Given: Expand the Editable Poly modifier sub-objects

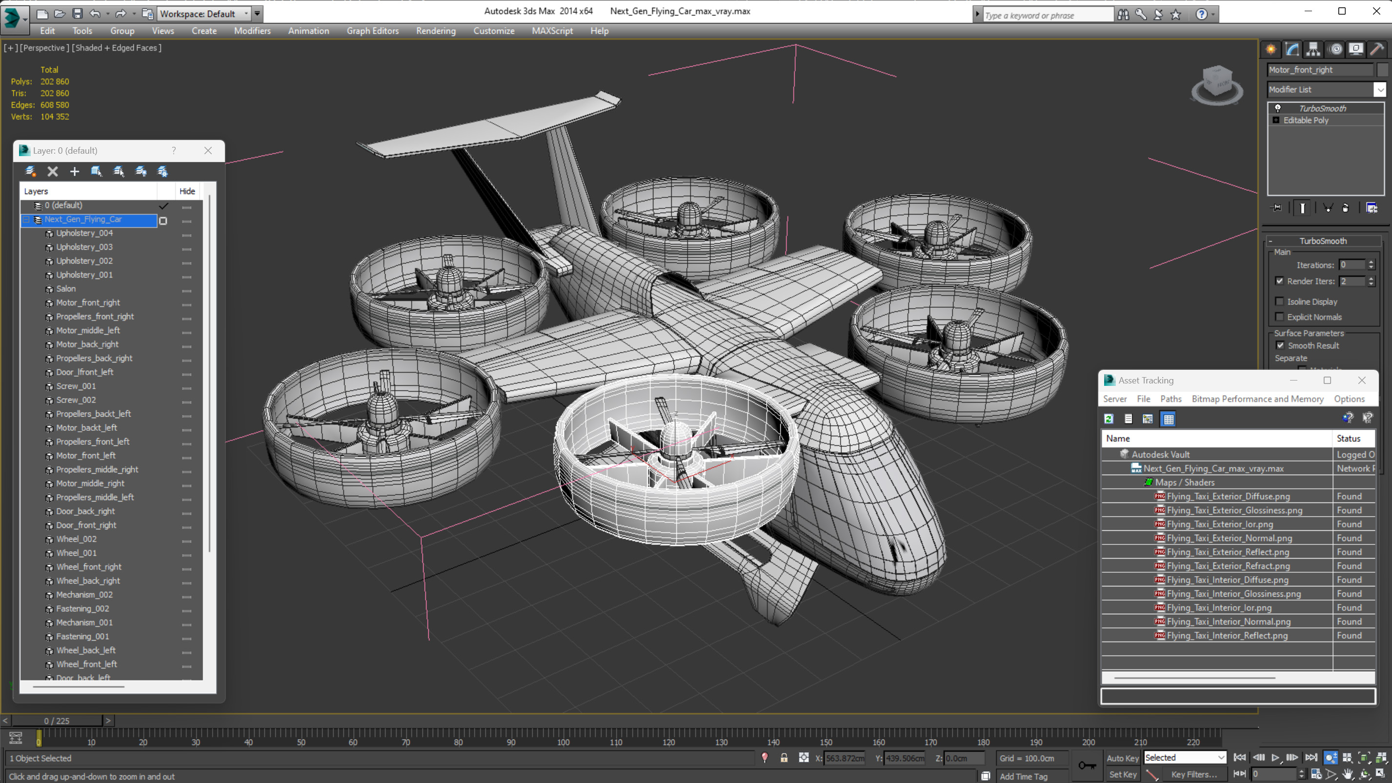Looking at the screenshot, I should pos(1276,120).
